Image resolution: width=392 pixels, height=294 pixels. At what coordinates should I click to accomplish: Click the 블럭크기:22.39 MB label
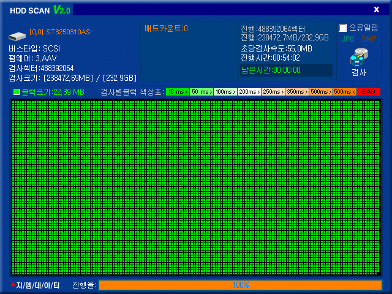[x=53, y=92]
